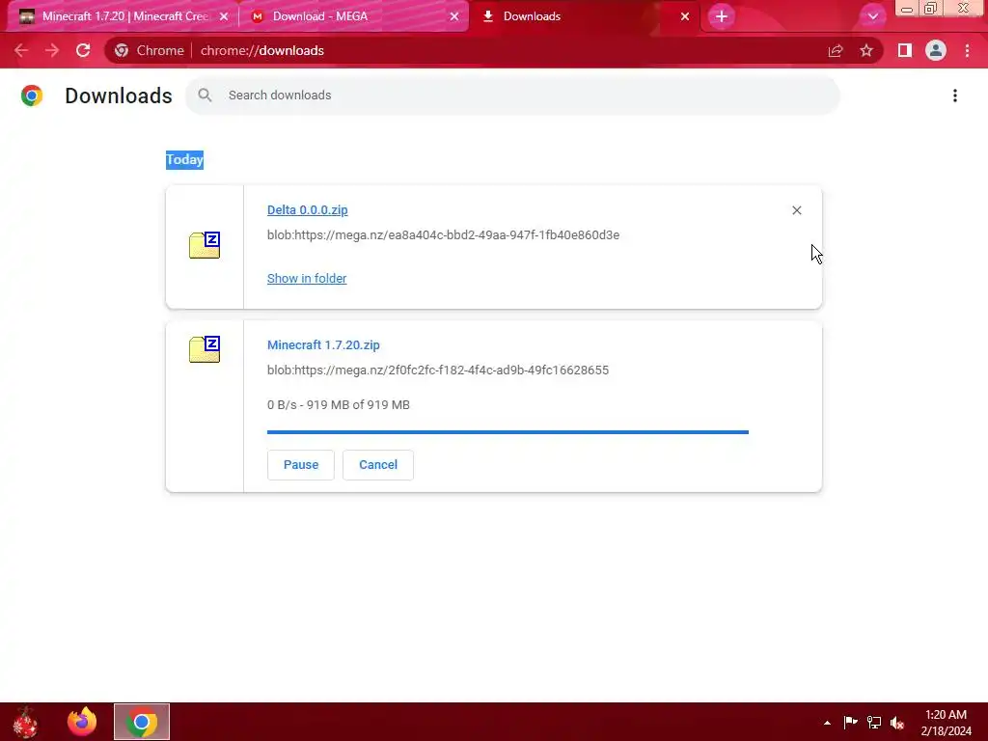988x741 pixels.
Task: Open Chrome's three-dot main menu
Action: coord(967,50)
